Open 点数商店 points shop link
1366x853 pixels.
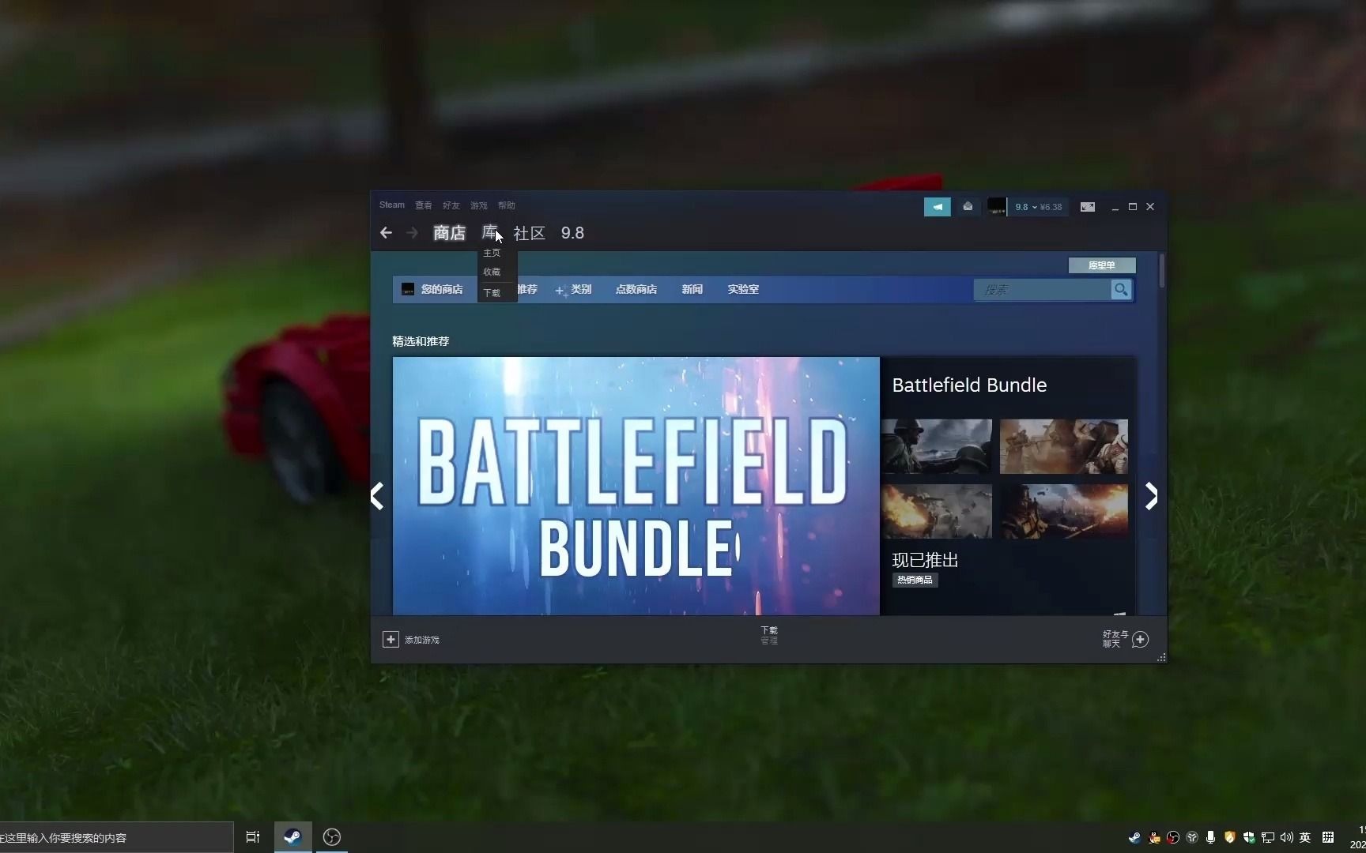coord(636,290)
